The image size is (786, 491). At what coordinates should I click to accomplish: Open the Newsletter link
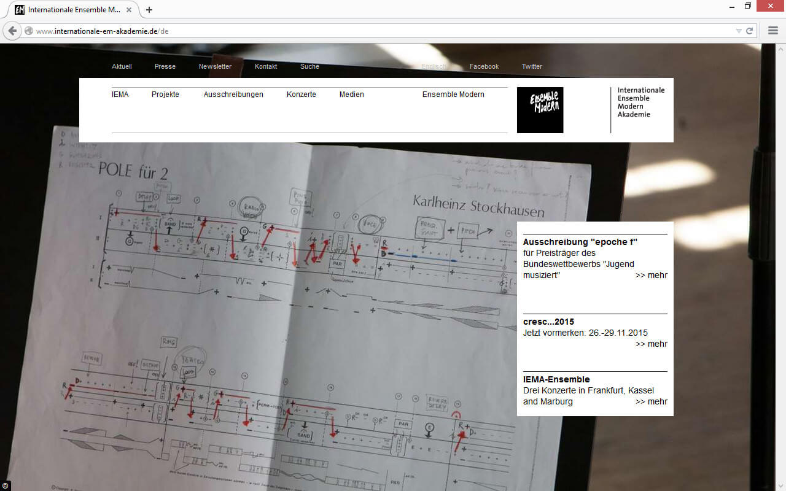(215, 66)
